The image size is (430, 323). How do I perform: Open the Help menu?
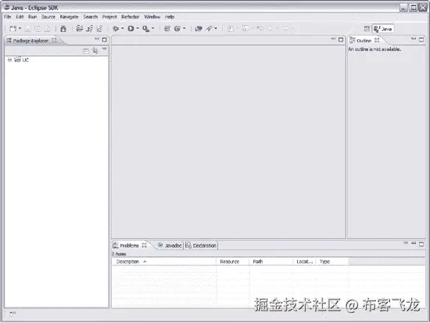coord(170,16)
